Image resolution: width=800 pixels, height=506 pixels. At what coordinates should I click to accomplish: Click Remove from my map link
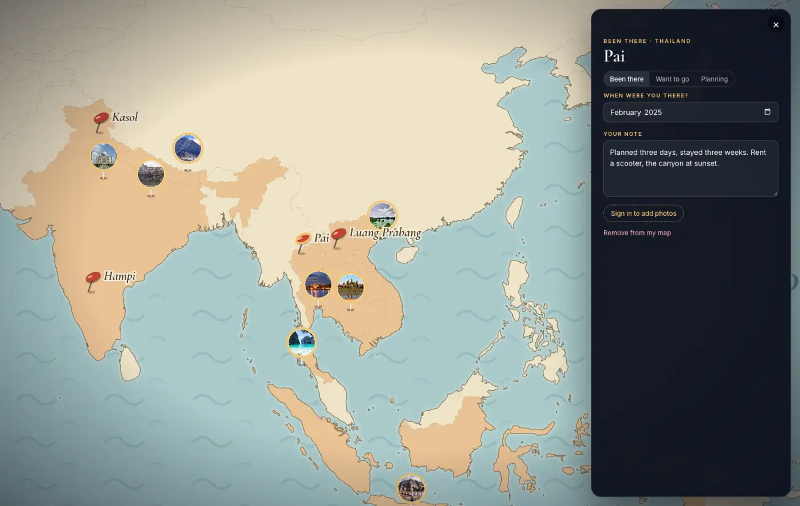click(637, 233)
